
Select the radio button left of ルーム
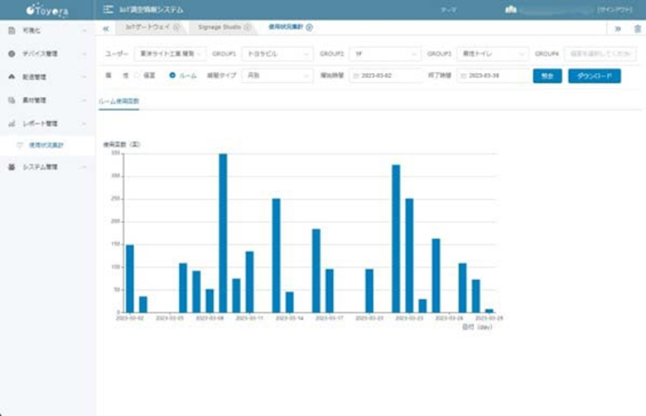(137, 75)
